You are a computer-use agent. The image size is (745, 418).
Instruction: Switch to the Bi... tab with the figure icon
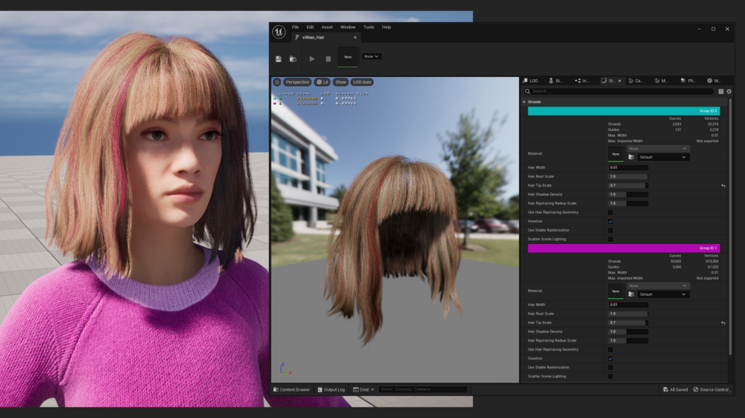555,81
